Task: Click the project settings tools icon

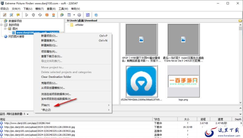Action: (11, 15)
